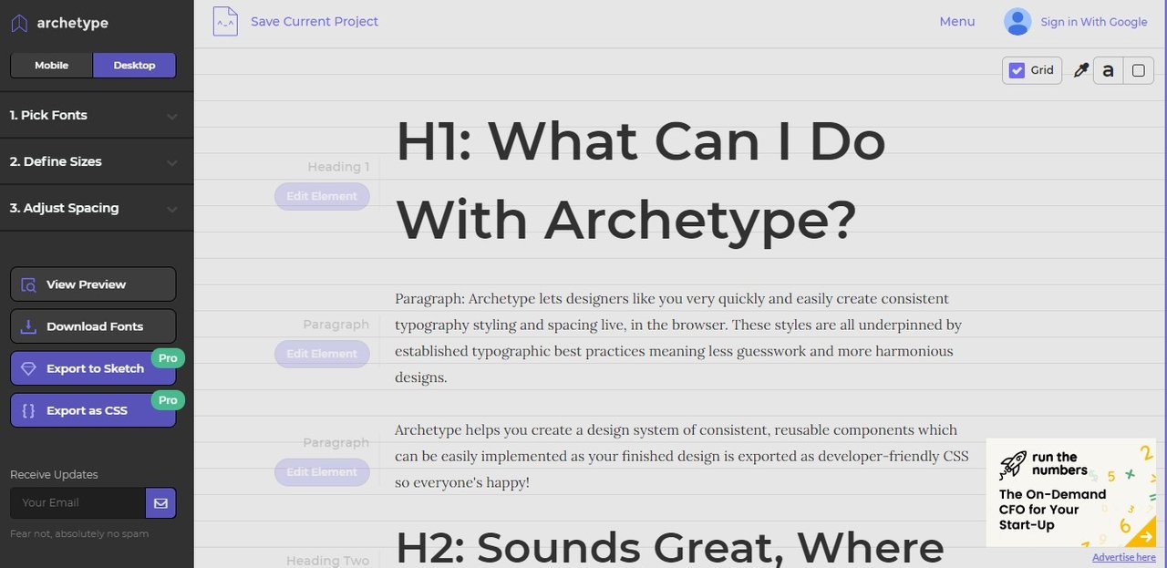Viewport: 1167px width, 568px height.
Task: Click the 'Receive Updates' label
Action: (54, 475)
